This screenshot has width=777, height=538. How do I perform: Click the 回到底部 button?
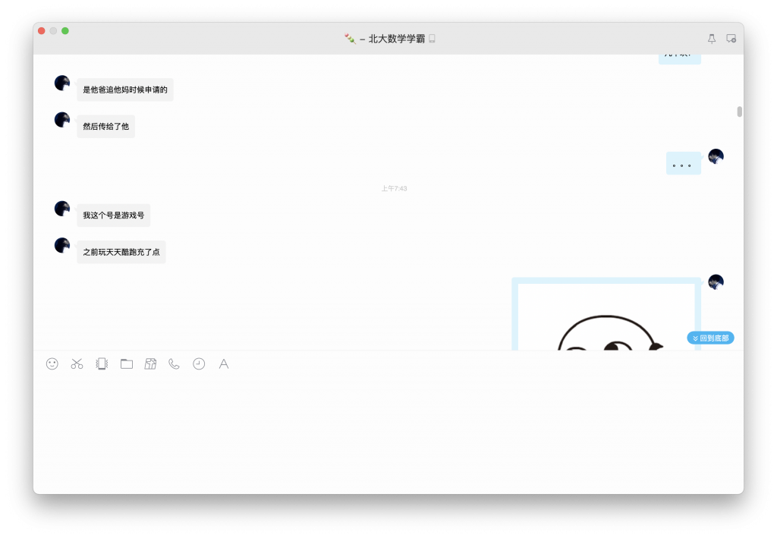click(710, 338)
